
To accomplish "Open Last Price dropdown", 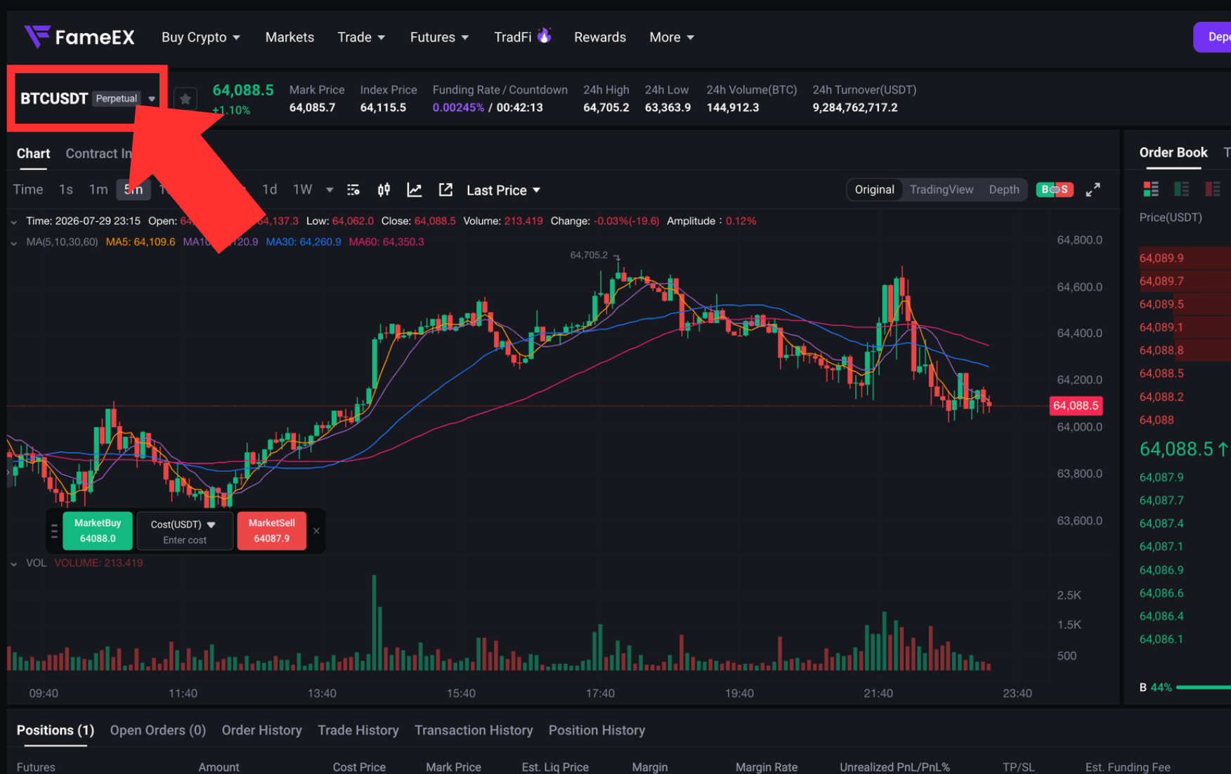I will pyautogui.click(x=503, y=190).
